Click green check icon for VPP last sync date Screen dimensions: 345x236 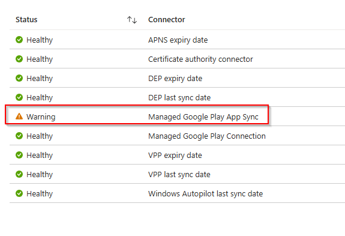(x=19, y=174)
